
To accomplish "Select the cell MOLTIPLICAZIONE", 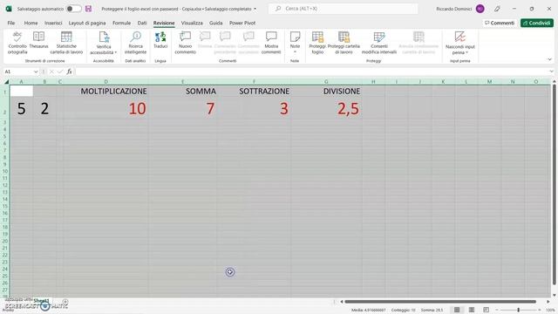I will point(105,91).
